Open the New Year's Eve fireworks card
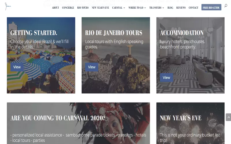This screenshot has height=144, width=231. pyautogui.click(x=191, y=123)
